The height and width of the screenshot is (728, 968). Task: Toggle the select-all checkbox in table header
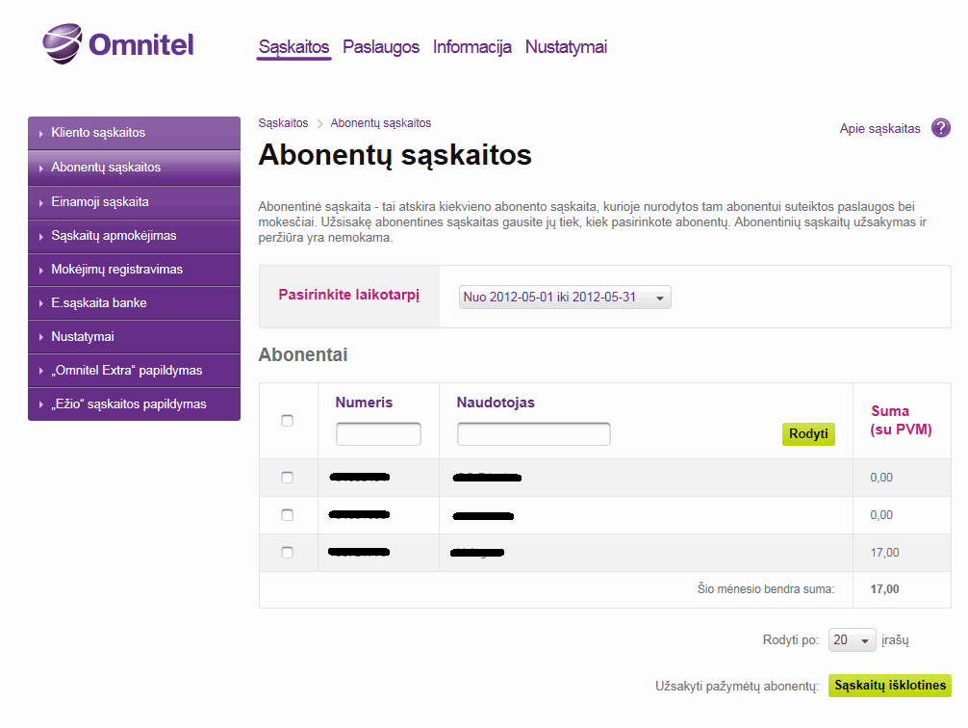tap(287, 421)
